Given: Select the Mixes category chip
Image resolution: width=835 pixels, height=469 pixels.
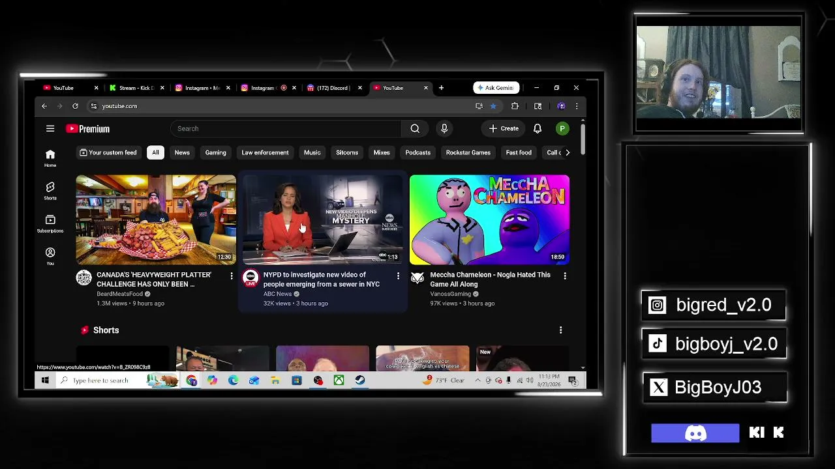Looking at the screenshot, I should point(382,152).
